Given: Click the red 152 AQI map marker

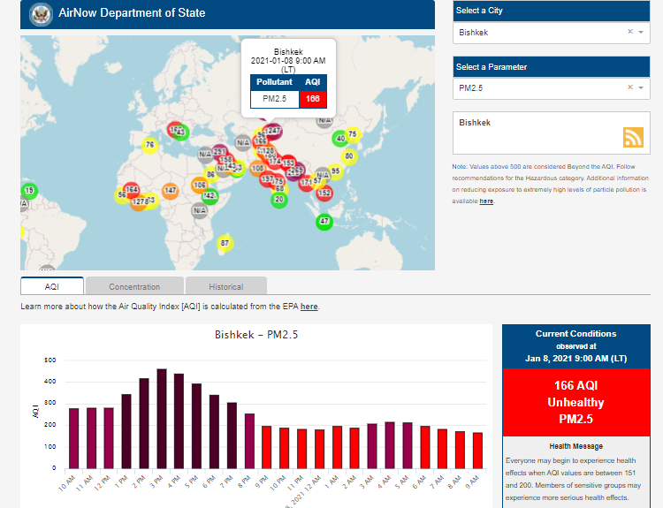Looking at the screenshot, I should (324, 193).
